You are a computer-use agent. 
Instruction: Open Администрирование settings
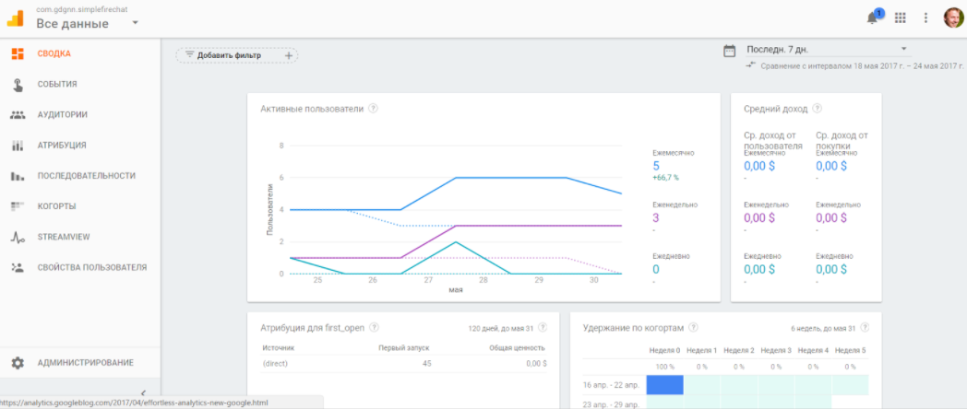85,363
